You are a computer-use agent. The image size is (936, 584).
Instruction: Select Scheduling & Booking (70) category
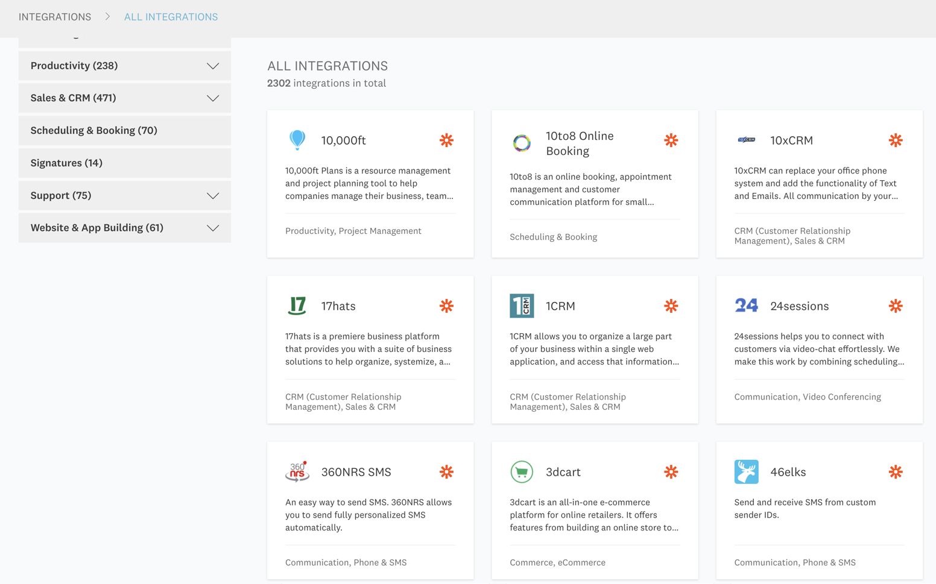point(125,131)
